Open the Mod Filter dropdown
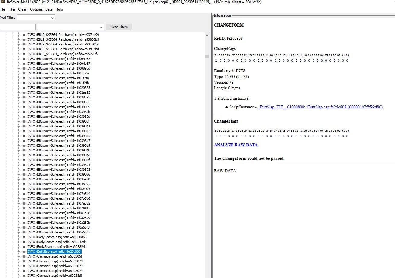 pyautogui.click(x=36, y=17)
